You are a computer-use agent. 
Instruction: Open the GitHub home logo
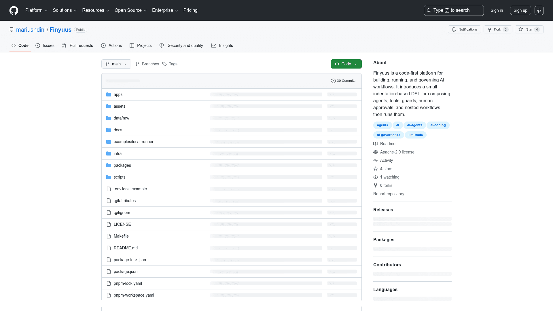pos(14,10)
